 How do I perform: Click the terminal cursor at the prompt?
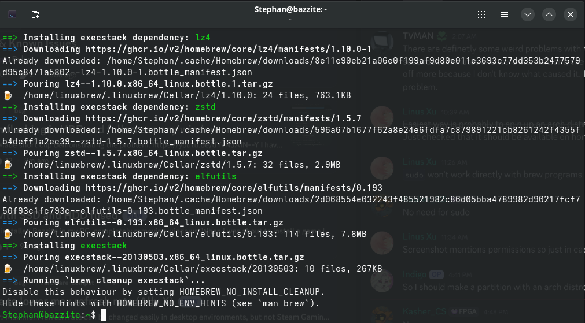[x=104, y=315]
